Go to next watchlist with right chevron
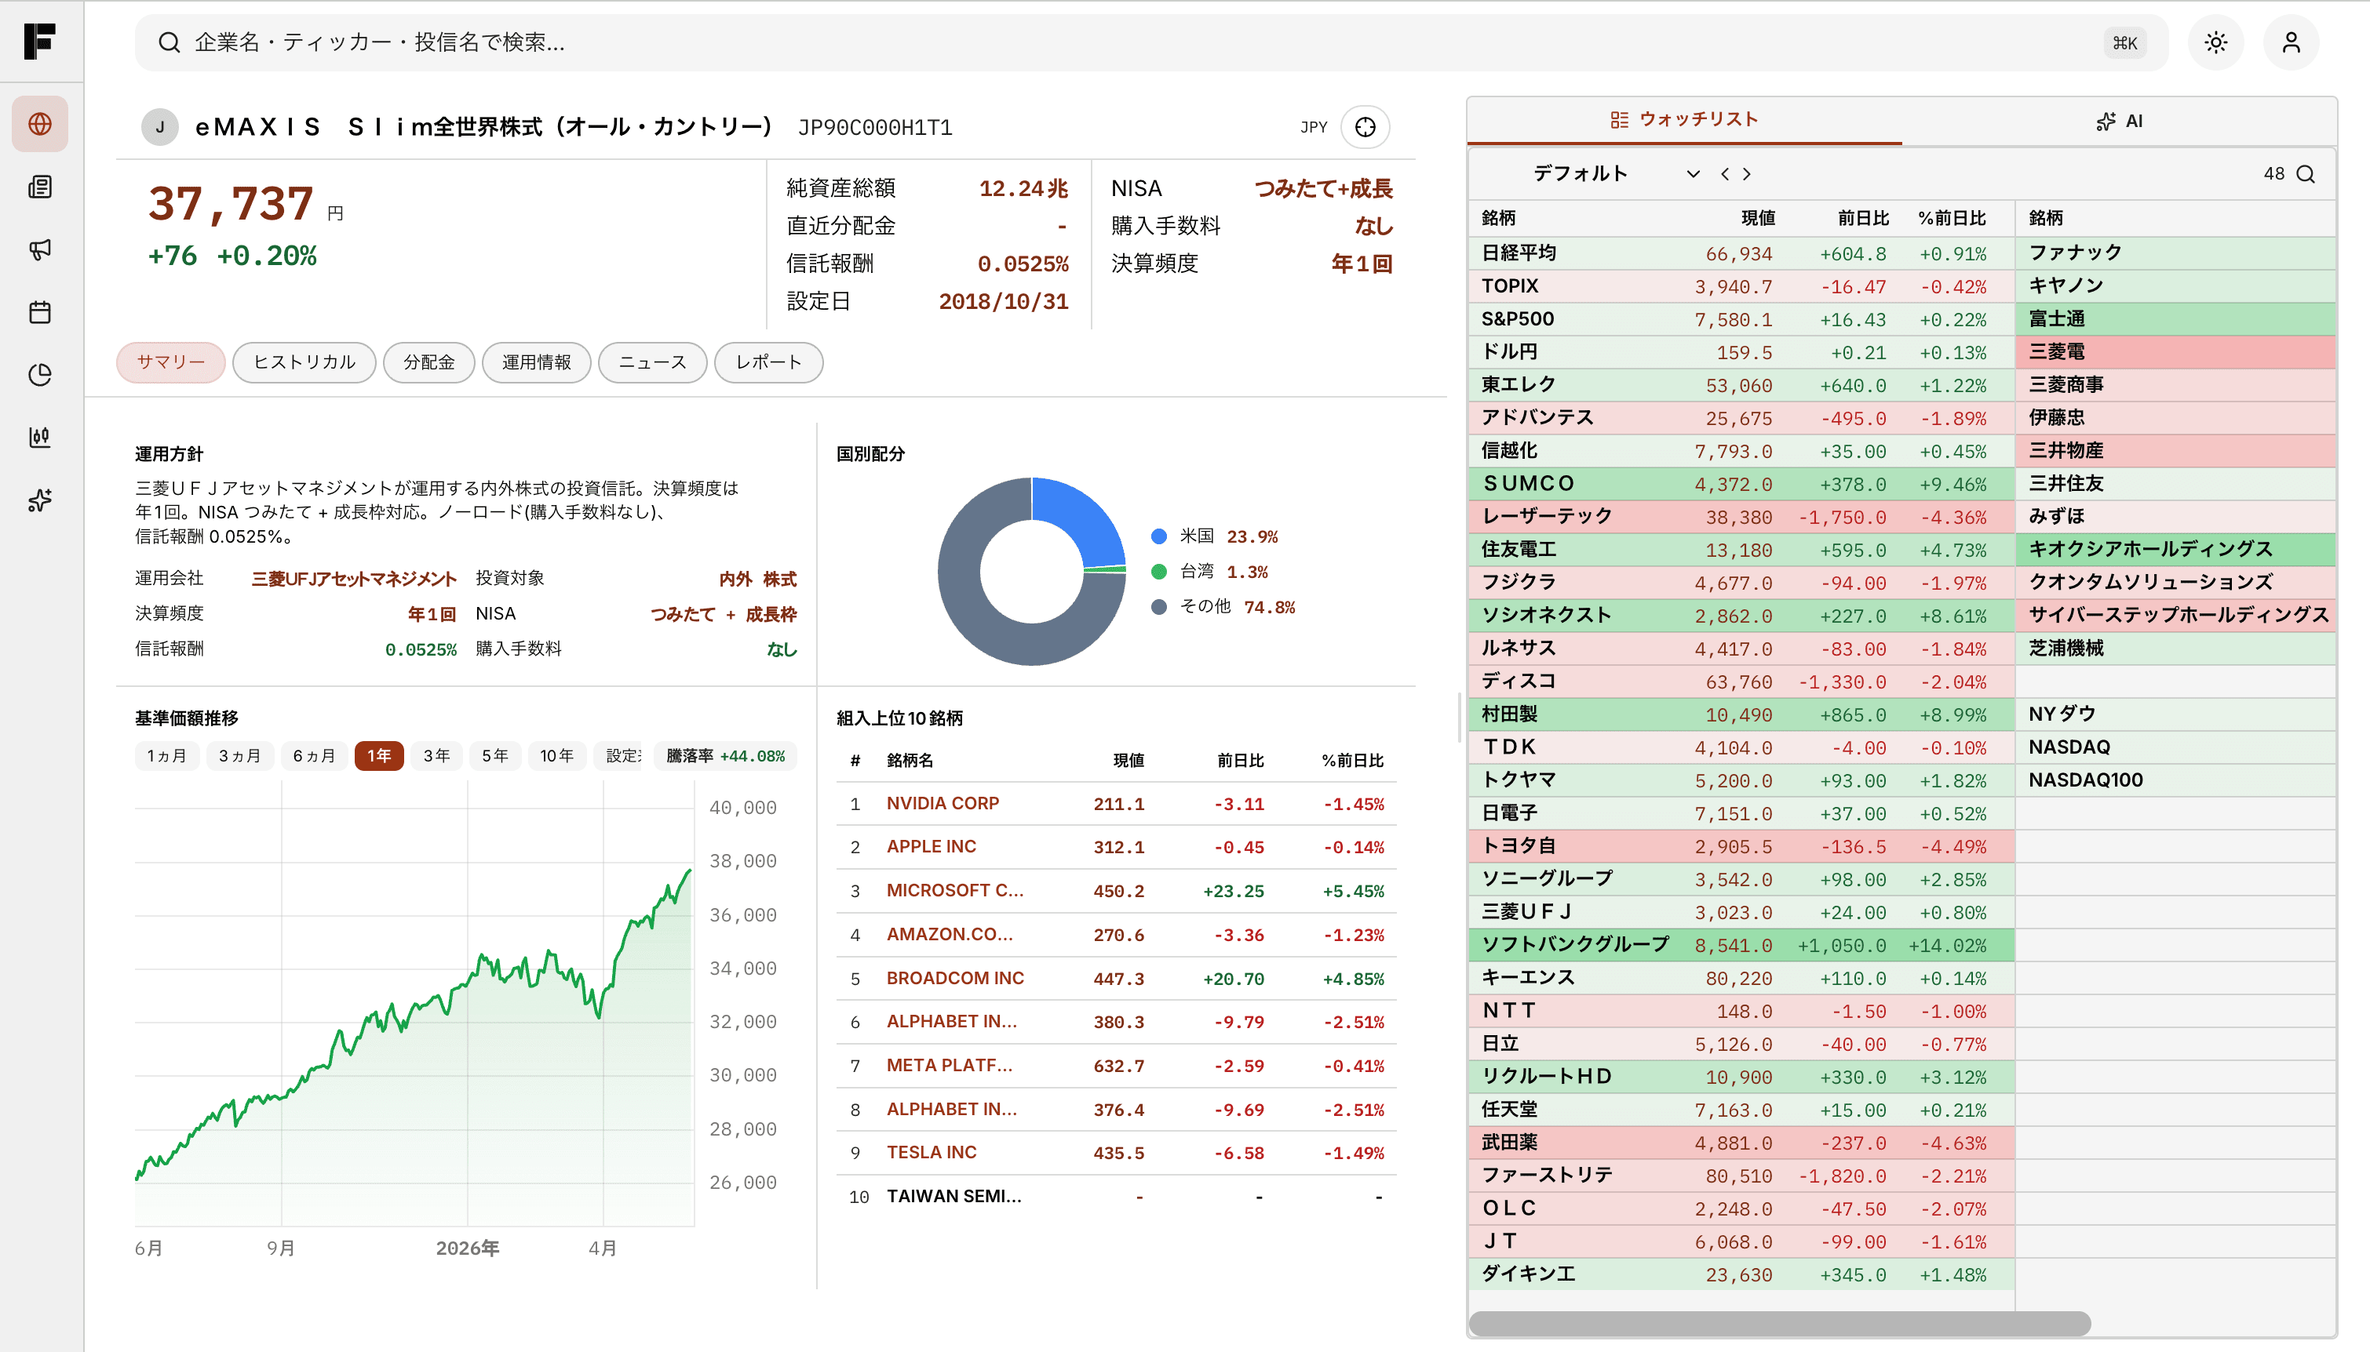The height and width of the screenshot is (1352, 2370). coord(1747,175)
